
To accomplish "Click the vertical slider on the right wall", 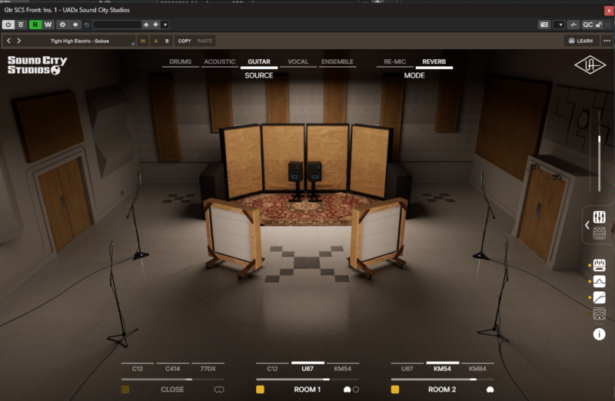I will click(x=600, y=151).
